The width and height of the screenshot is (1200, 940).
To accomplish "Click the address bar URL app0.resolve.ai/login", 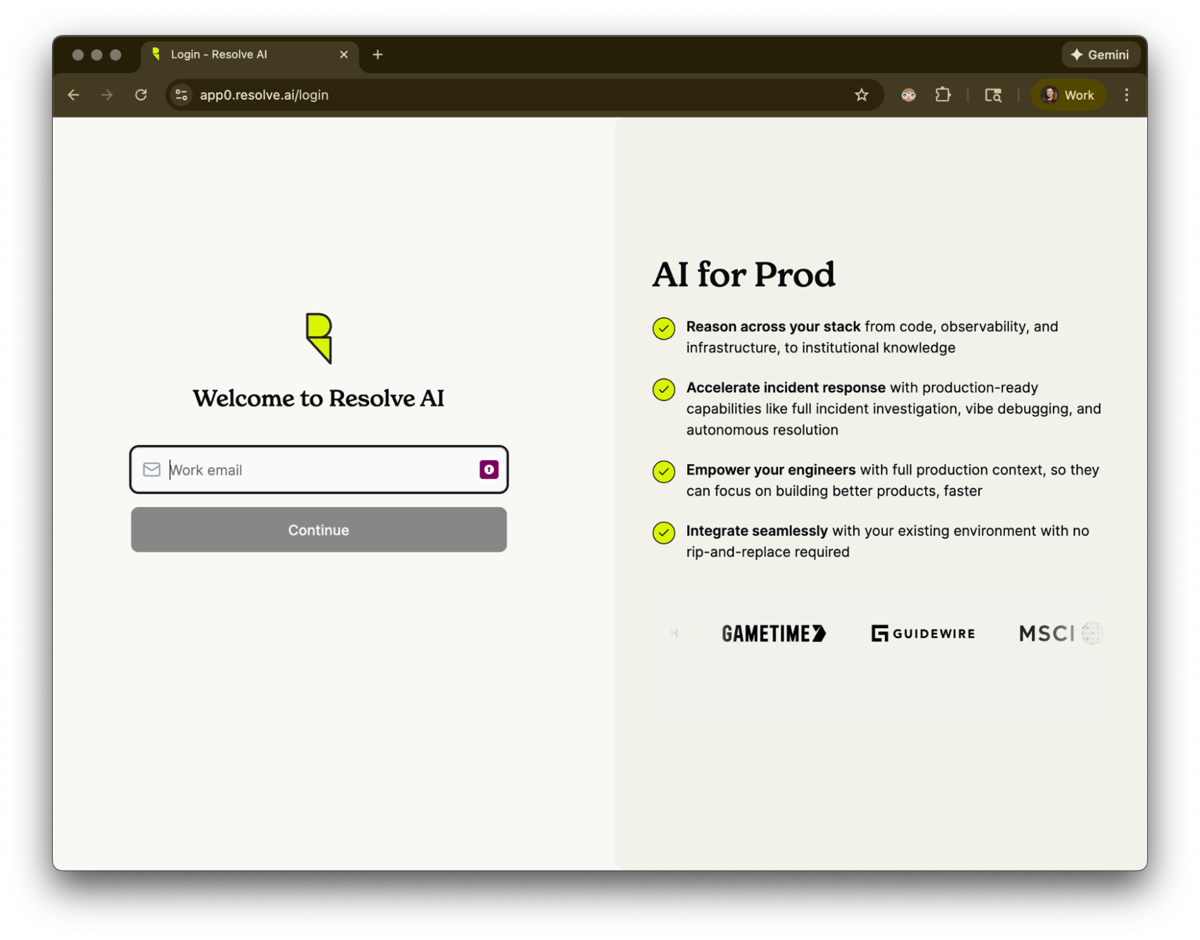I will [264, 95].
